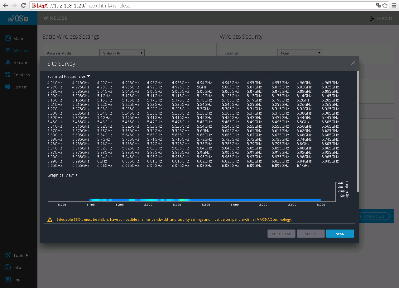Select the Wireless menu item
Image resolution: width=399 pixels, height=288 pixels.
22,50
